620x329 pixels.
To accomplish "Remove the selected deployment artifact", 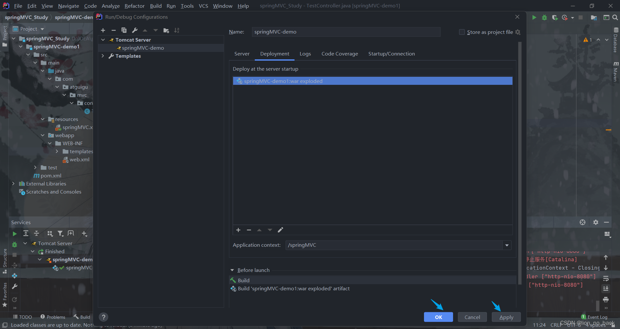I will pos(249,230).
